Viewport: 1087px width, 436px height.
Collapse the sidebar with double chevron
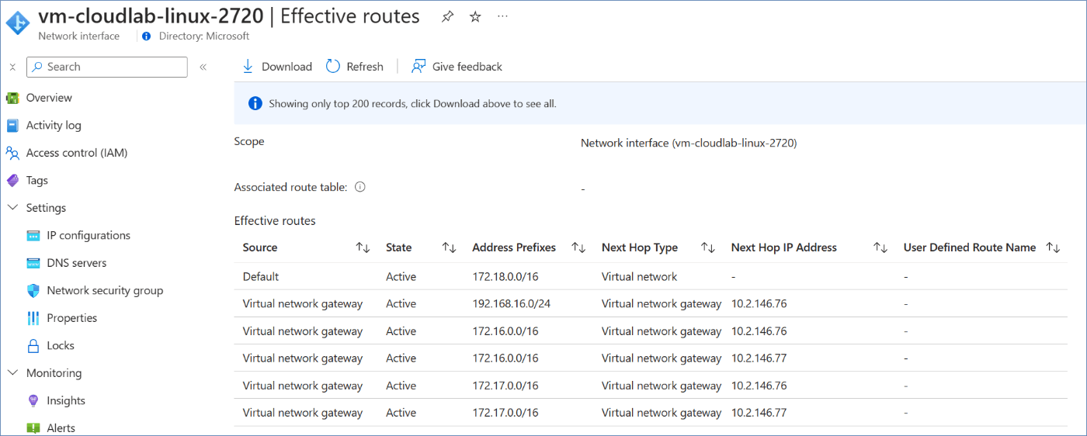(x=203, y=67)
